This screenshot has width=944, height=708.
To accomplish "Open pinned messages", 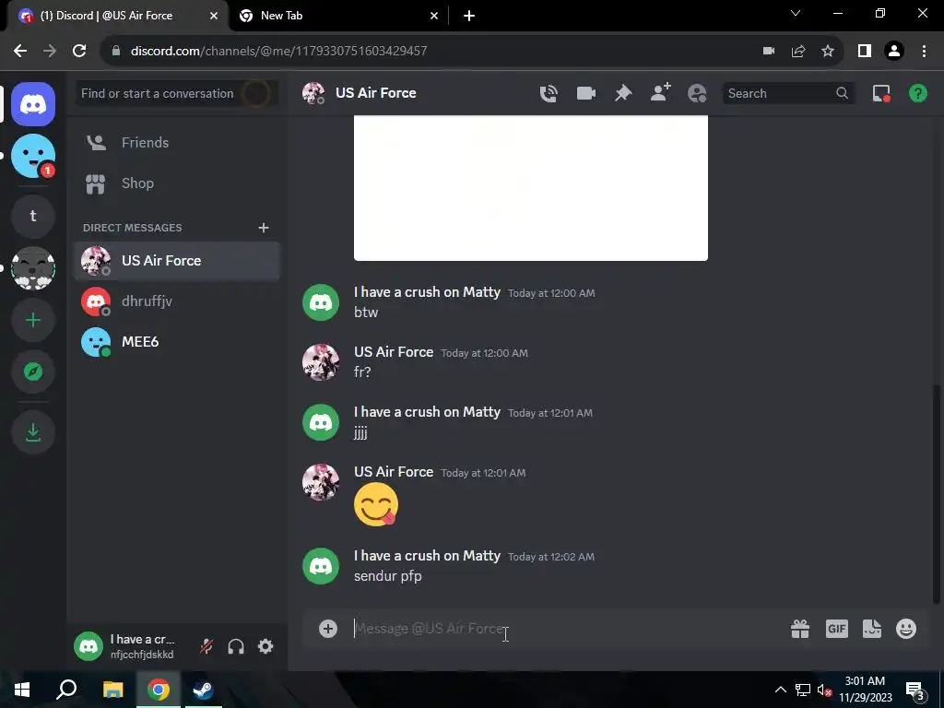I will click(x=623, y=93).
